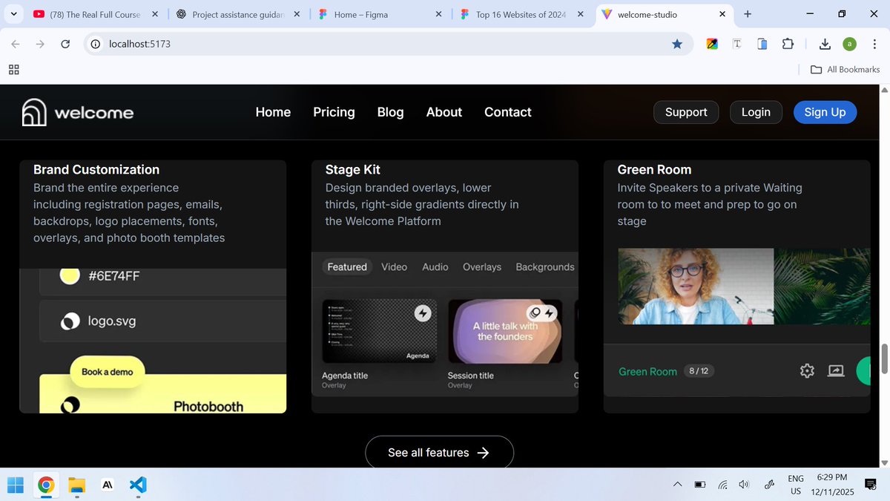Click the lightning badge on Session title overlay
890x501 pixels.
pyautogui.click(x=550, y=313)
